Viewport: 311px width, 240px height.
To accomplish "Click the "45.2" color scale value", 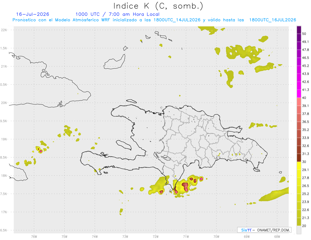I will [306, 66].
